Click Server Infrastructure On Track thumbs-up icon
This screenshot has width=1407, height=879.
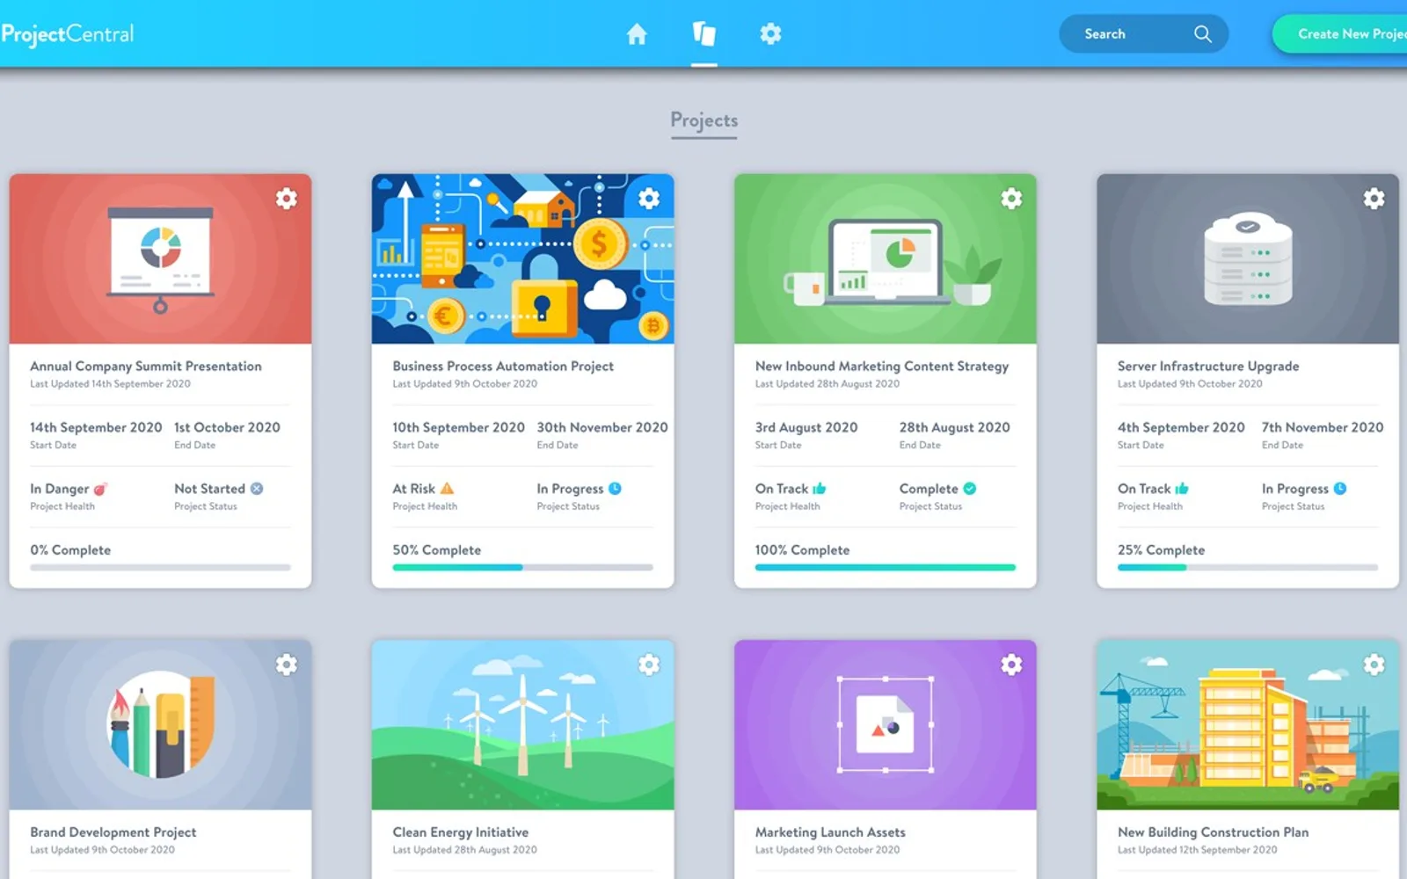(1182, 488)
